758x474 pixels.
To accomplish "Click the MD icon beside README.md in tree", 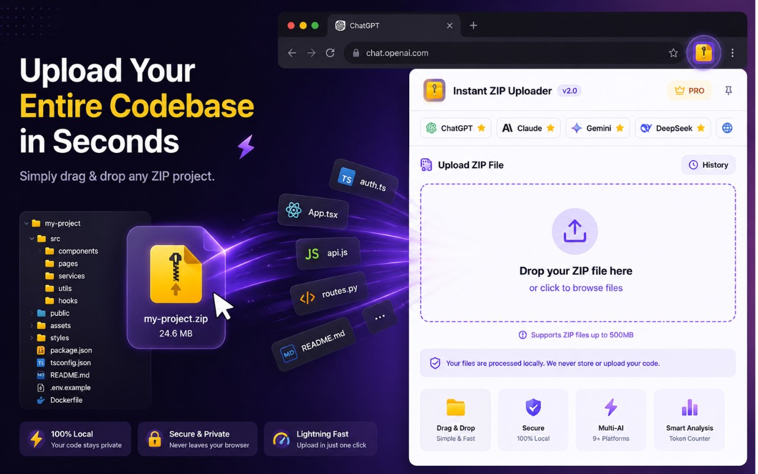I will coord(41,375).
